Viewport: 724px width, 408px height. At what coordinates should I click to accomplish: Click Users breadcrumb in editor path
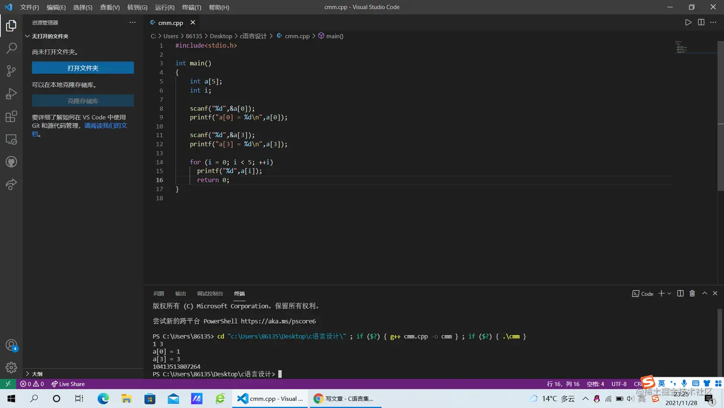point(170,36)
